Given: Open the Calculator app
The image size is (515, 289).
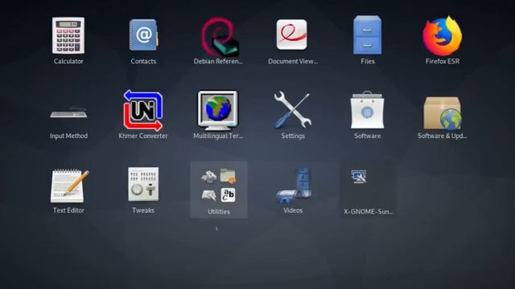Looking at the screenshot, I should [x=68, y=35].
